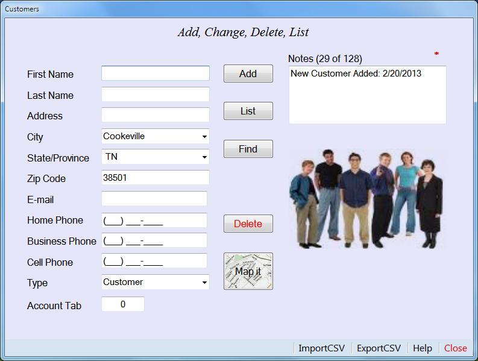Focus the Last Name text field
Image resolution: width=478 pixels, height=361 pixels.
pos(156,94)
